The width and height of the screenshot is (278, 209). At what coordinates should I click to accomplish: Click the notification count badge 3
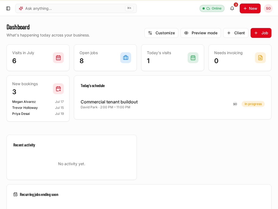[236, 5]
